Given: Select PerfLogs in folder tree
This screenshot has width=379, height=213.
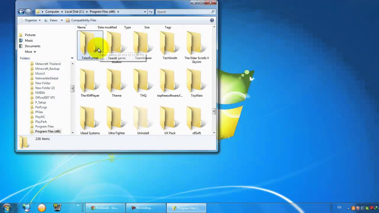Looking at the screenshot, I should tap(41, 107).
